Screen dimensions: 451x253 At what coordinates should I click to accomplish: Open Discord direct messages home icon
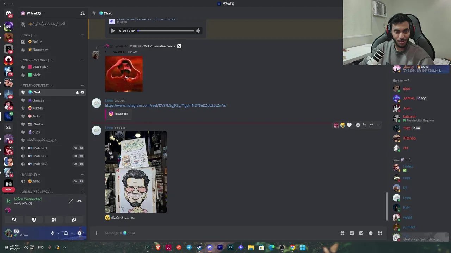tap(8, 13)
